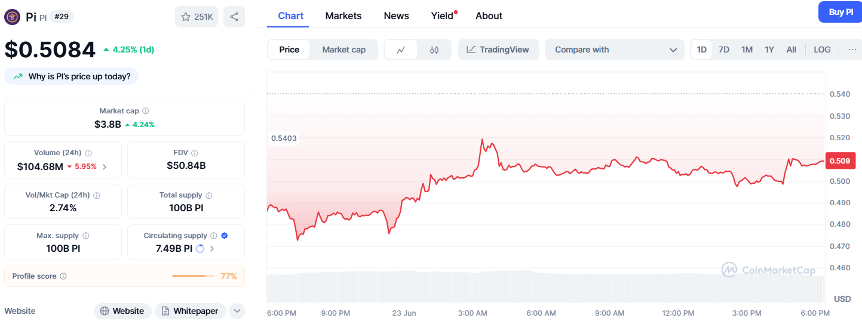Open the Whitepaper link

pos(191,311)
